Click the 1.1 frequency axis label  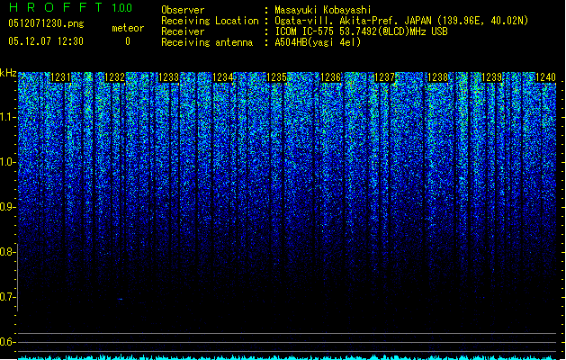pos(8,117)
